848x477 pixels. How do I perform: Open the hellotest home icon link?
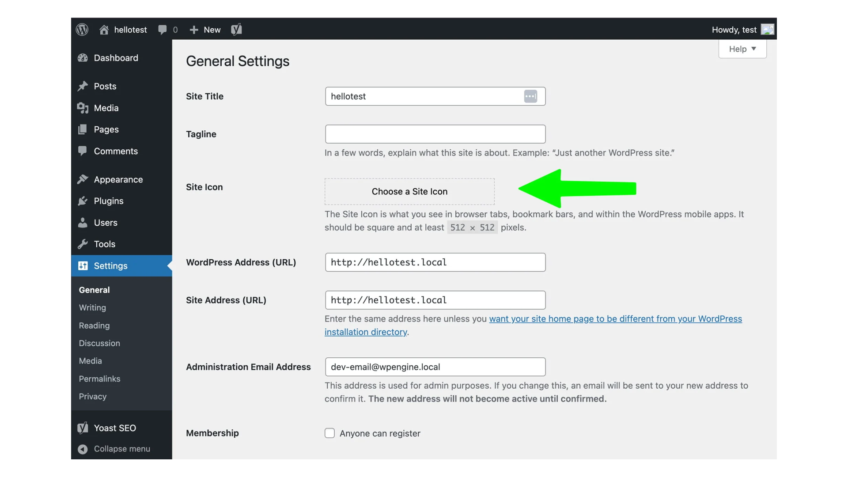104,30
